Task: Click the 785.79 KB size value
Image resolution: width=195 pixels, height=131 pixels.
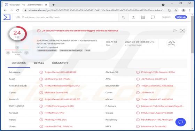Action: (111, 42)
